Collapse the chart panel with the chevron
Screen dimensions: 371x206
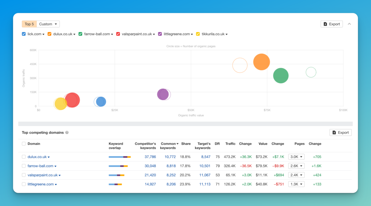(349, 24)
